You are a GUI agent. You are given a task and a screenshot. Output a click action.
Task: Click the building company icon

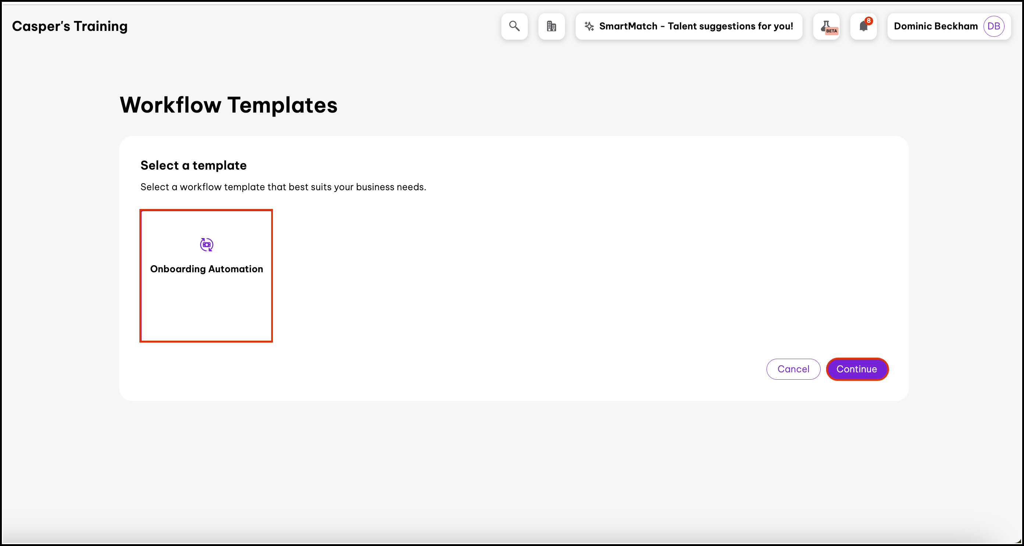click(551, 26)
